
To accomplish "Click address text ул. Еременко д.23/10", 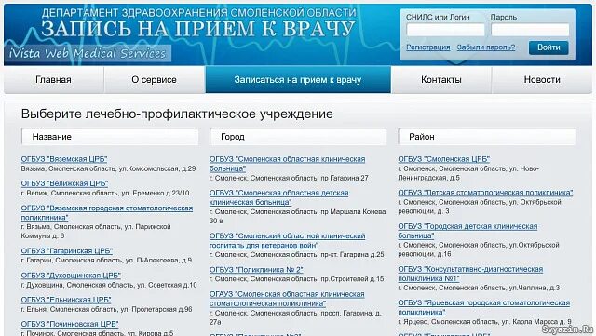I will pyautogui.click(x=156, y=193).
